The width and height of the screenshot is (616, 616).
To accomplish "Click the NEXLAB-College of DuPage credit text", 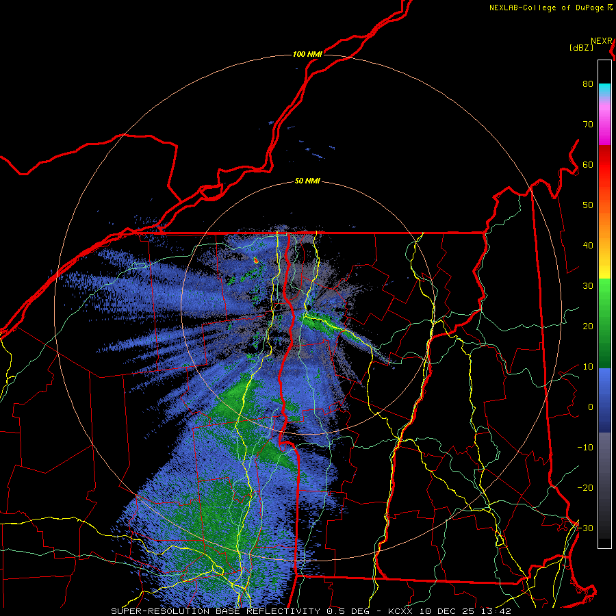I will point(546,8).
